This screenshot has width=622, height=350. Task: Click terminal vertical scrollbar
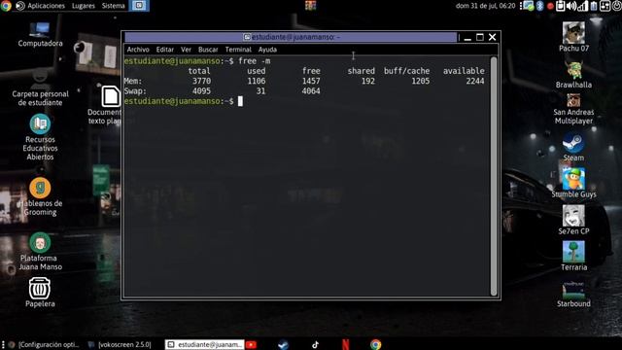tap(494, 176)
